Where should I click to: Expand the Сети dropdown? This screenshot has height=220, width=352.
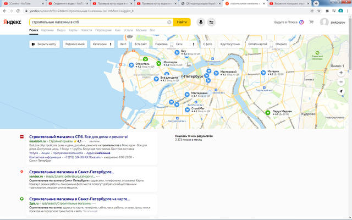[185, 44]
